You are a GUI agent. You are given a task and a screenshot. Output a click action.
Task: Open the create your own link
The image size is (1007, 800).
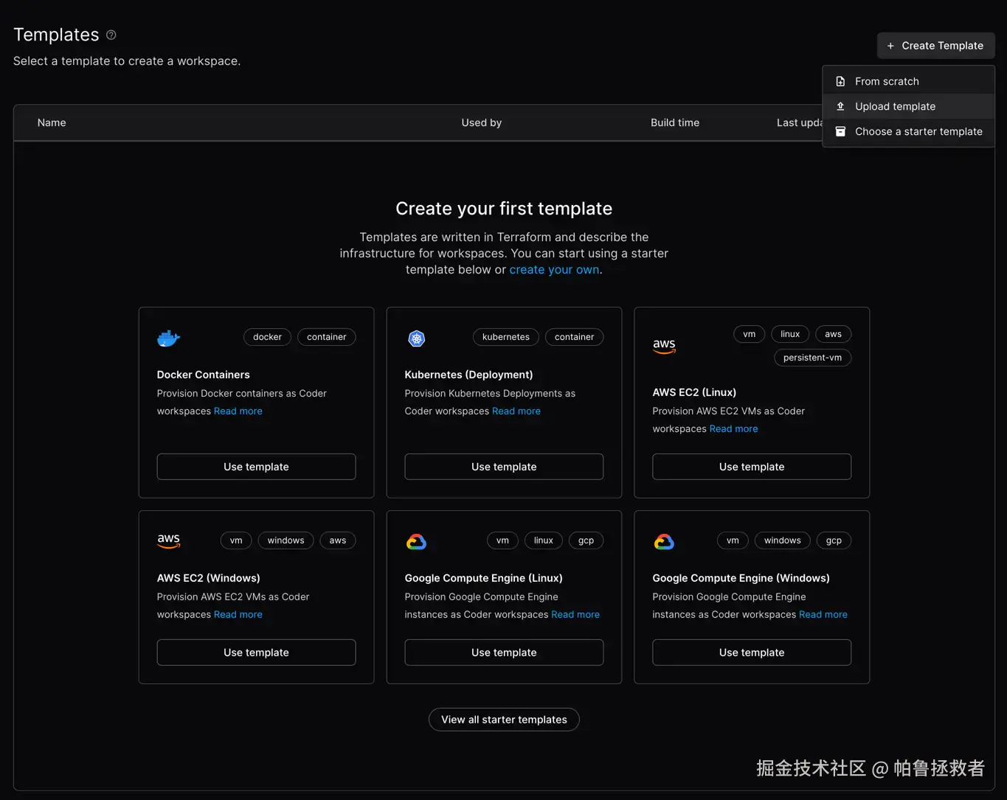point(554,270)
